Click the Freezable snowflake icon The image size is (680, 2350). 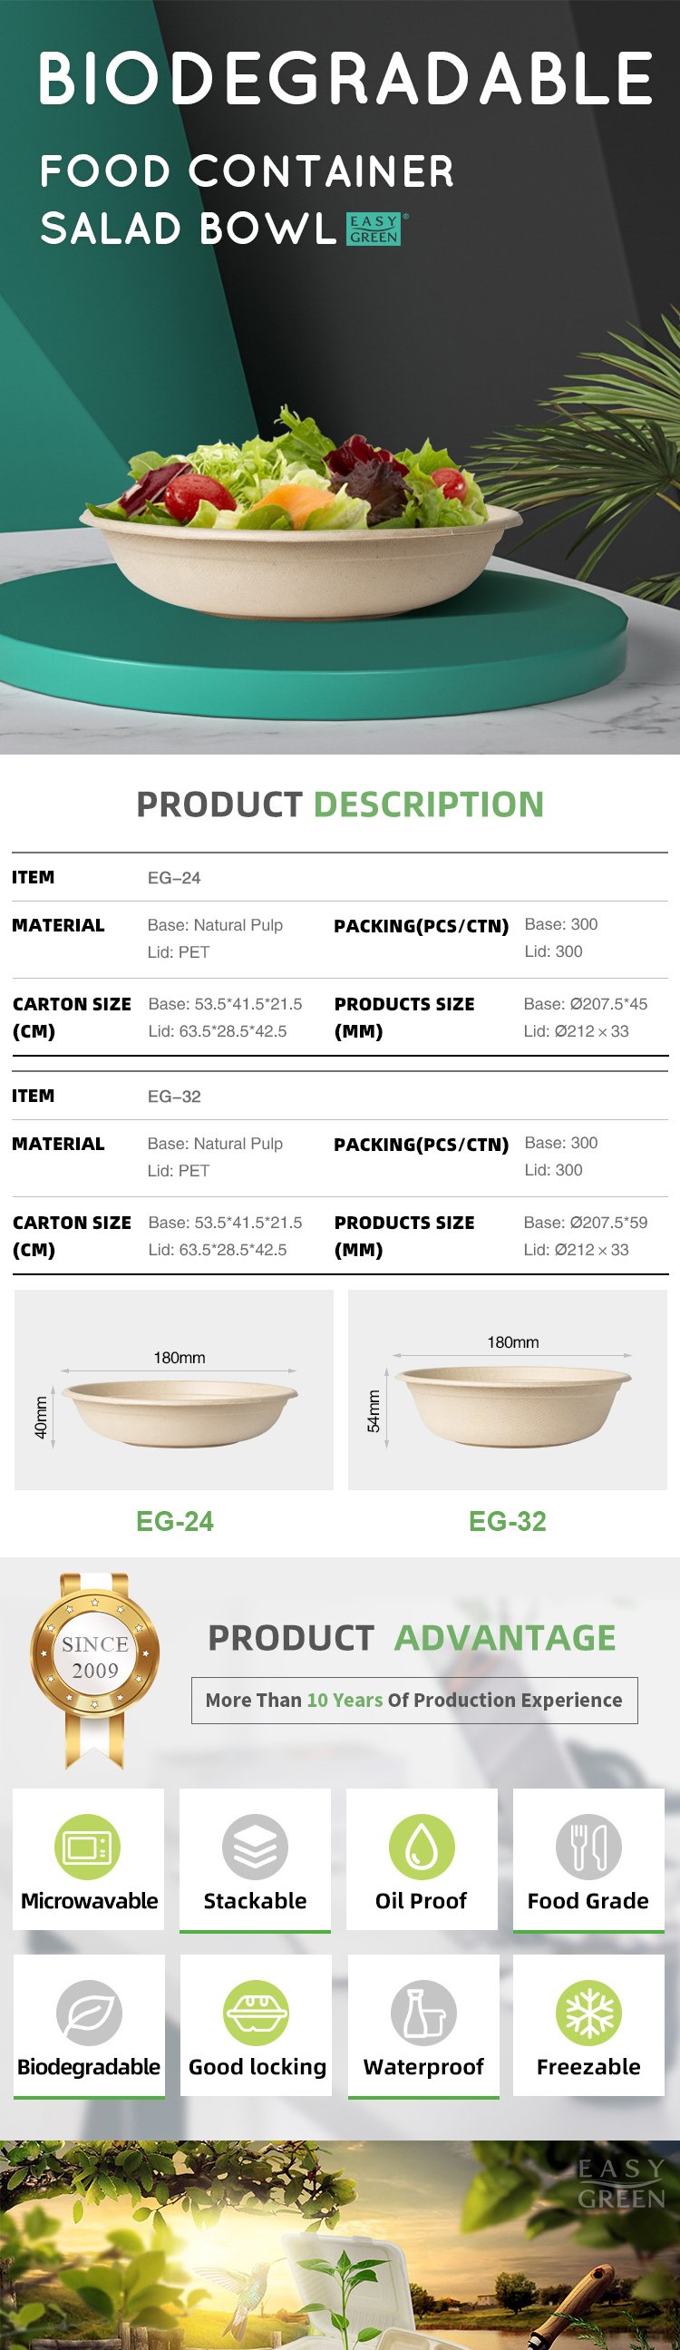[588, 2013]
